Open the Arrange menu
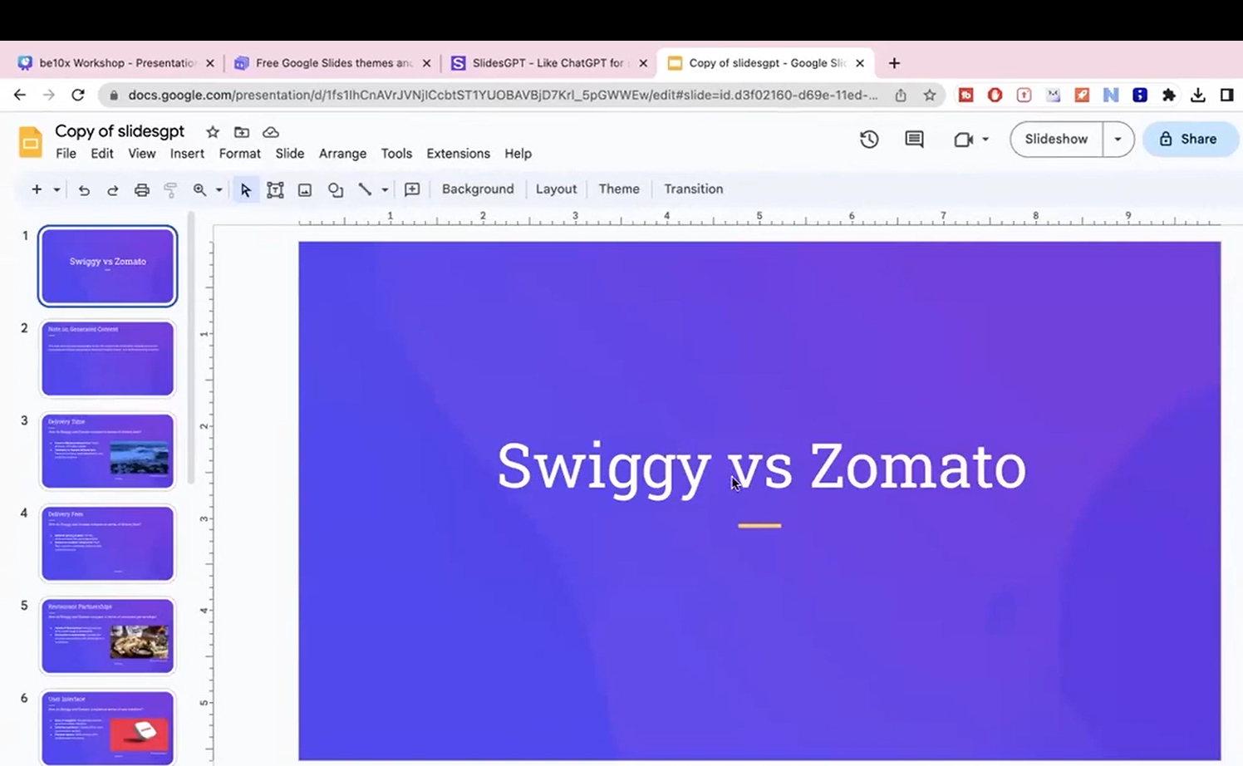The height and width of the screenshot is (766, 1243). [x=342, y=154]
